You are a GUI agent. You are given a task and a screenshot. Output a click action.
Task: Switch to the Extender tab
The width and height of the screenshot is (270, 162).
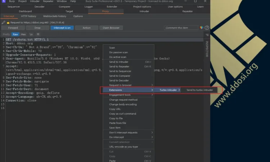[112, 6]
